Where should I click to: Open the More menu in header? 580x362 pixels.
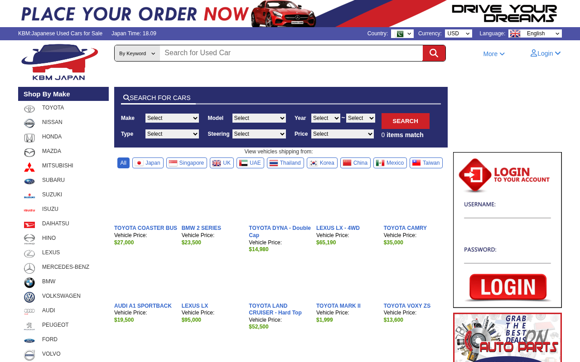pos(494,54)
